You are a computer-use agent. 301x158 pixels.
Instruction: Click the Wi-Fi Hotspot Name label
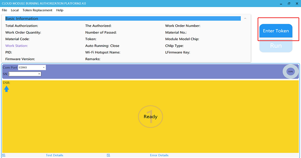click(103, 52)
